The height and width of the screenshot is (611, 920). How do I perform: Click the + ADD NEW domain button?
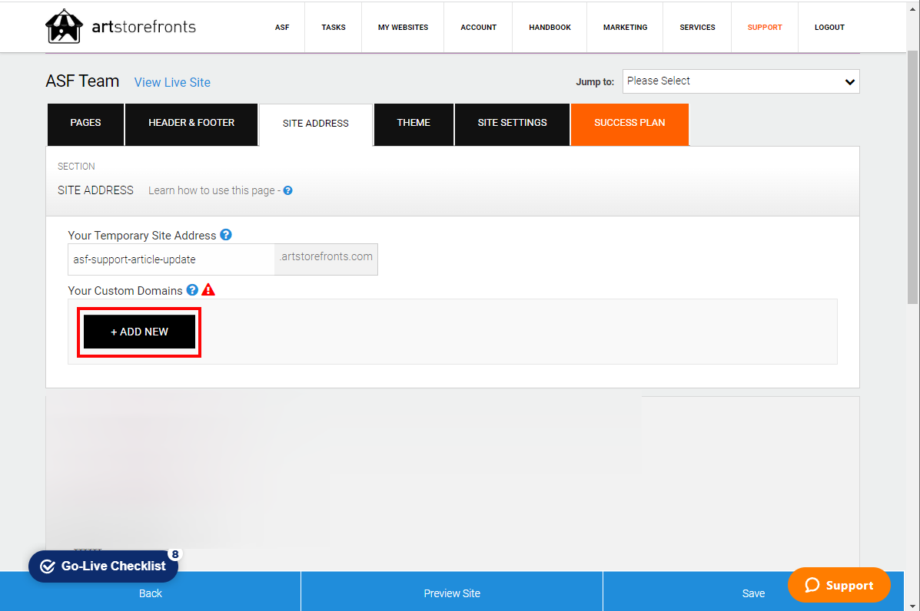pyautogui.click(x=139, y=332)
